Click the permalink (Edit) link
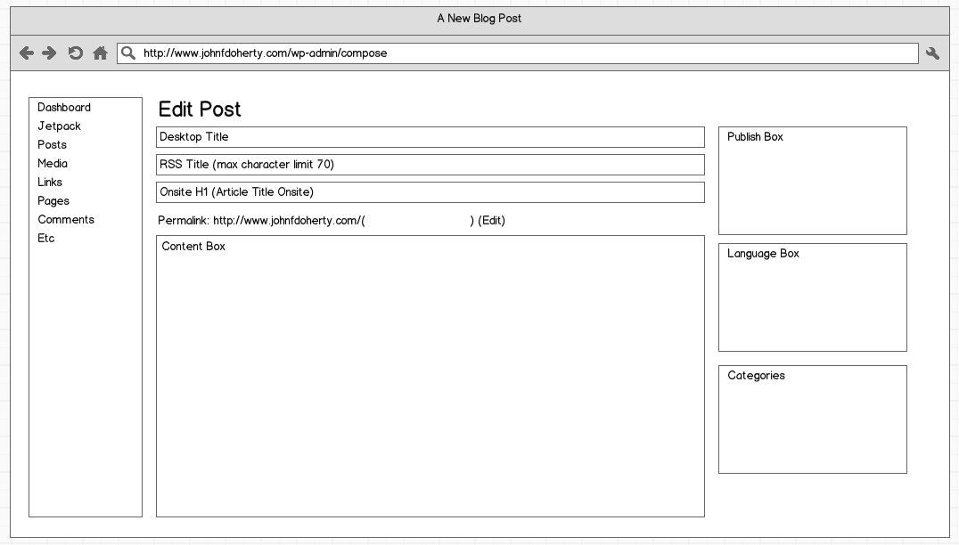 (492, 221)
